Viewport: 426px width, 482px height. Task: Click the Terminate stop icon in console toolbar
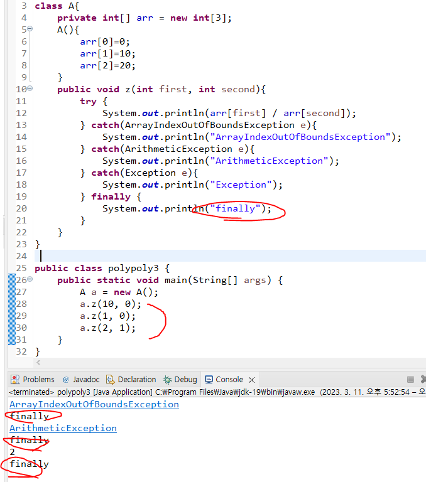[410, 379]
